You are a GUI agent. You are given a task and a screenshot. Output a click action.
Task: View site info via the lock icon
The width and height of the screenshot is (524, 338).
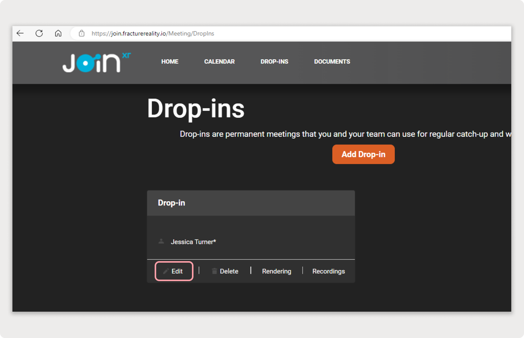pos(82,33)
